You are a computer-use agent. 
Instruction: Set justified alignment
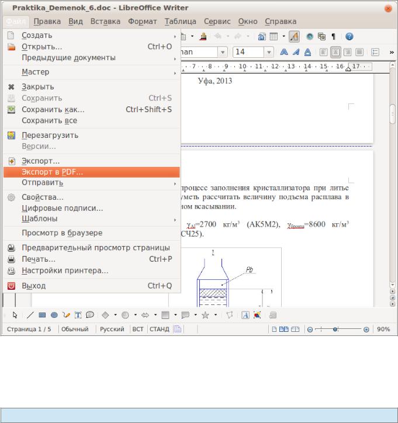359,52
